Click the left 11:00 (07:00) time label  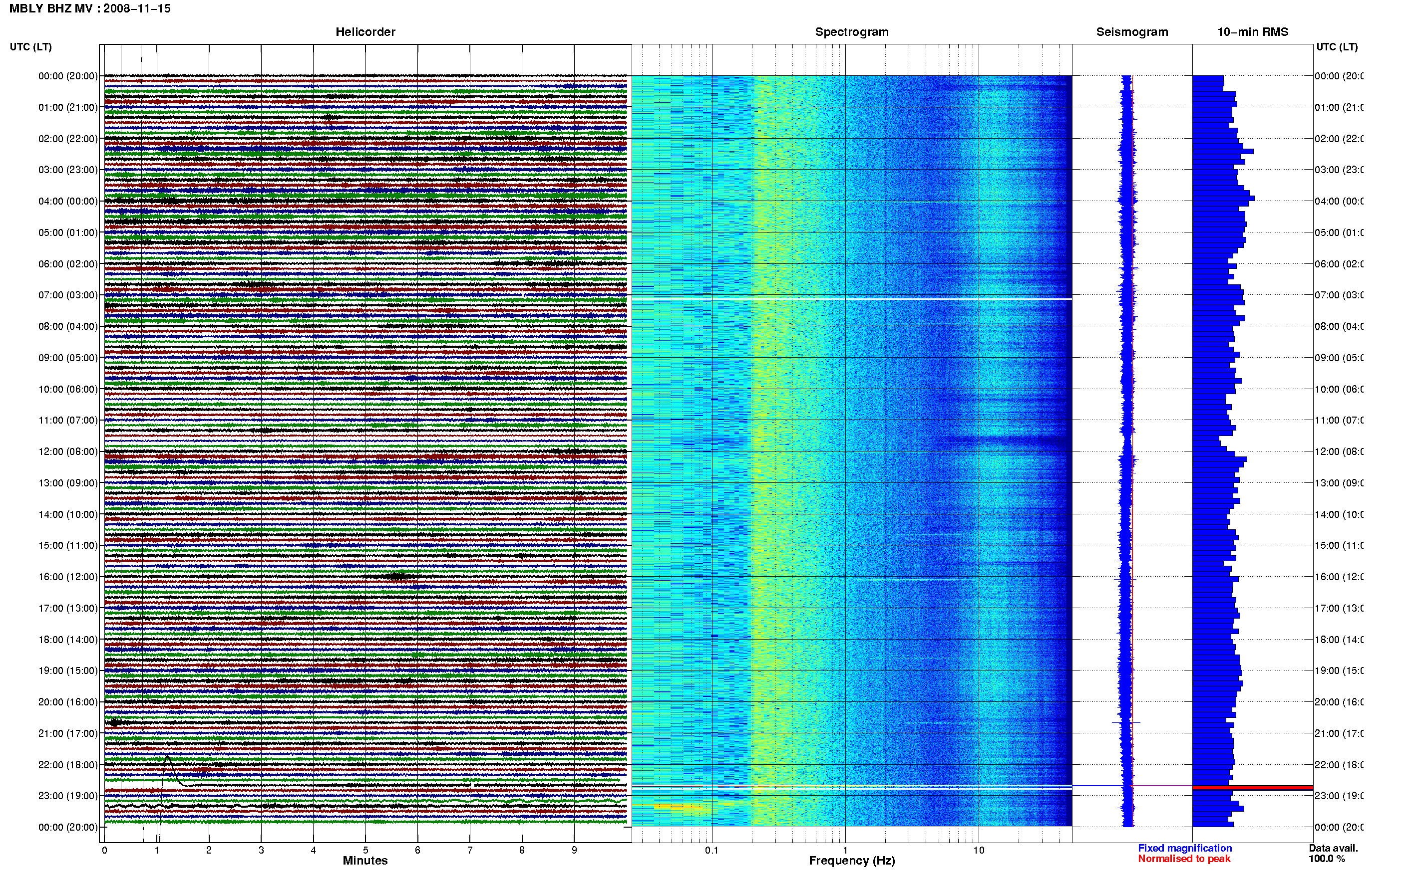[x=68, y=420]
